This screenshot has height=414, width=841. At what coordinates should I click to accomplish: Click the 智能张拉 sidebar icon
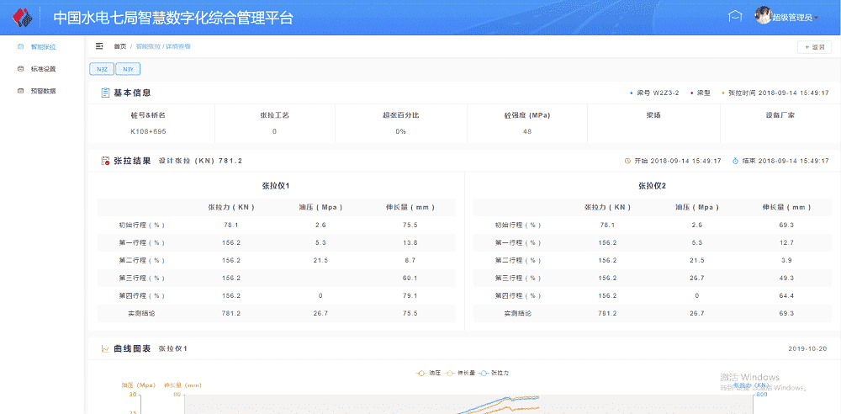(20, 47)
